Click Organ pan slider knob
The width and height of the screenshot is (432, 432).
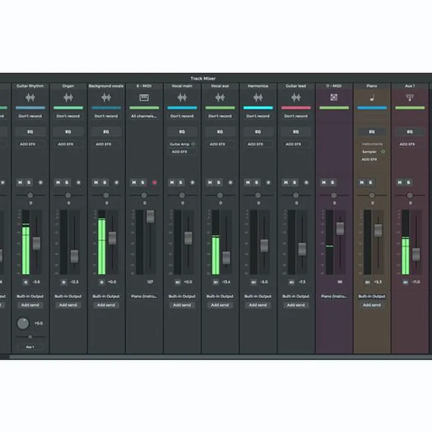[x=68, y=196]
